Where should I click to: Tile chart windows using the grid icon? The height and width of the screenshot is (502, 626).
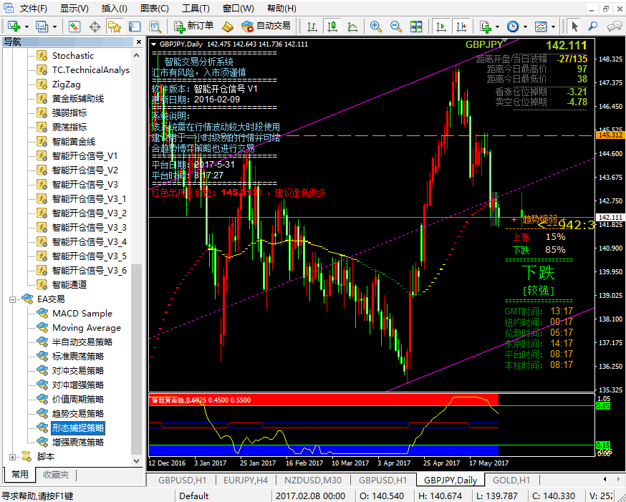pos(416,26)
